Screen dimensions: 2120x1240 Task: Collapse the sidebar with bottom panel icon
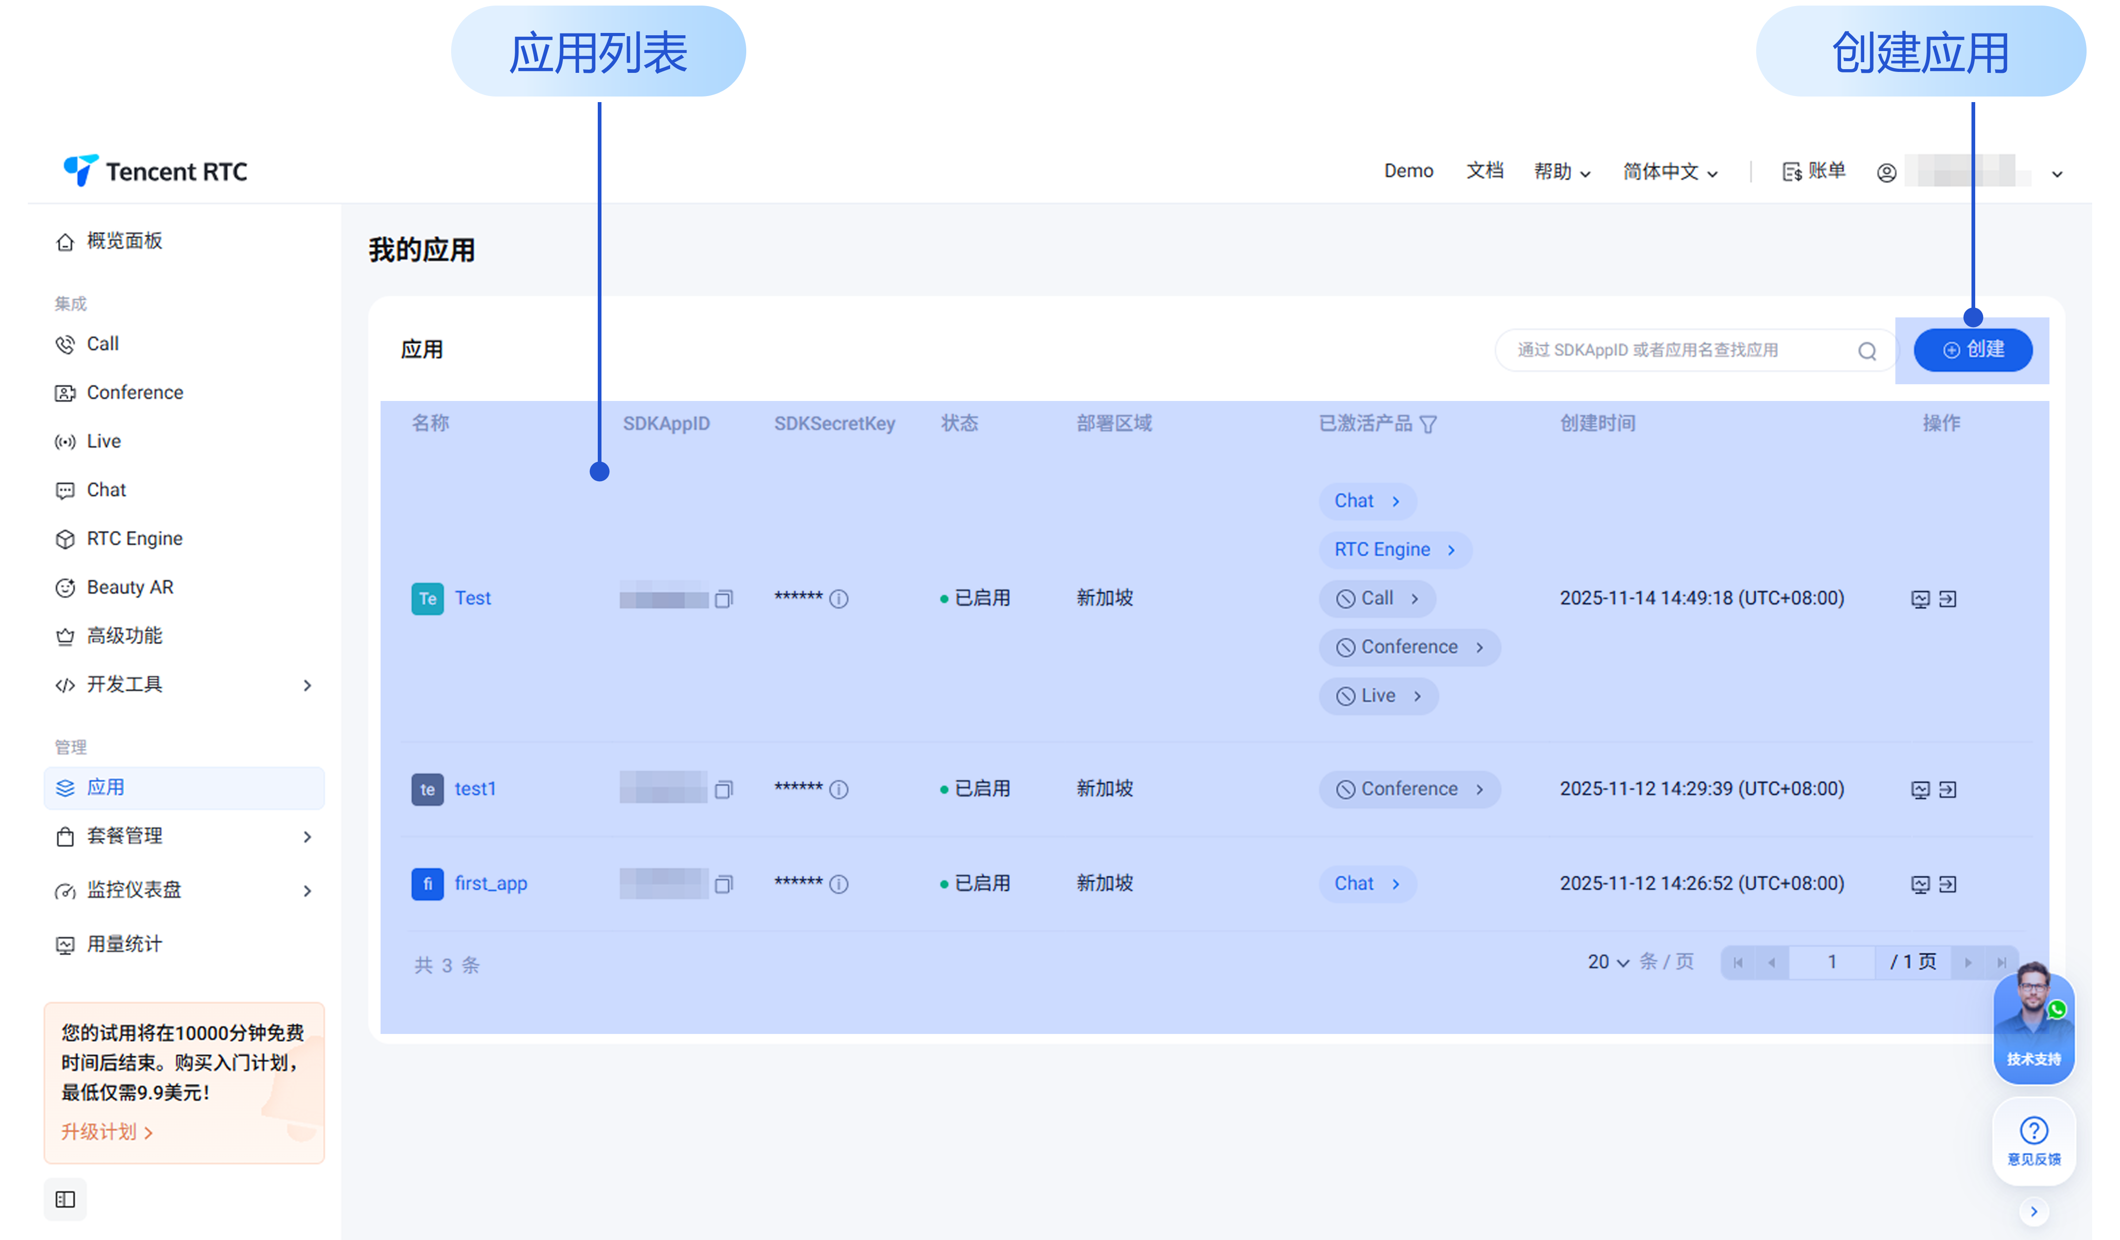(65, 1200)
